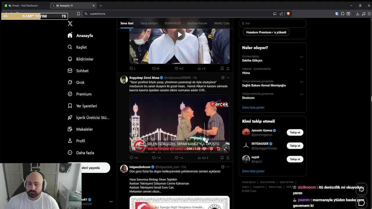Open more options on Kuşçubaşı Zenci Musa post
This screenshot has width=372, height=209.
point(228,78)
